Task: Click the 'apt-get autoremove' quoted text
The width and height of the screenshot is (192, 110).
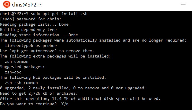Action: (x=33, y=51)
